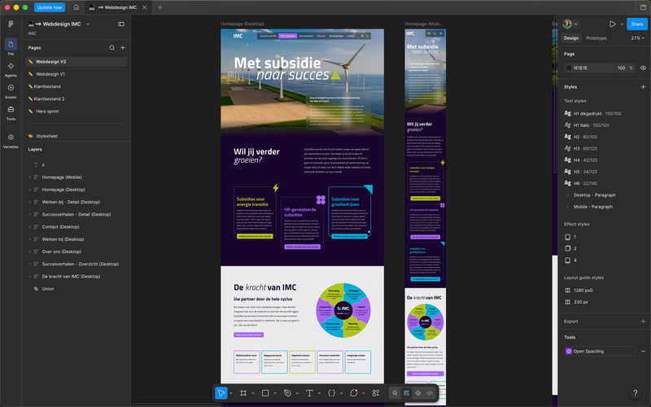Open the Webdesign V1 page
The image size is (651, 407).
point(50,74)
